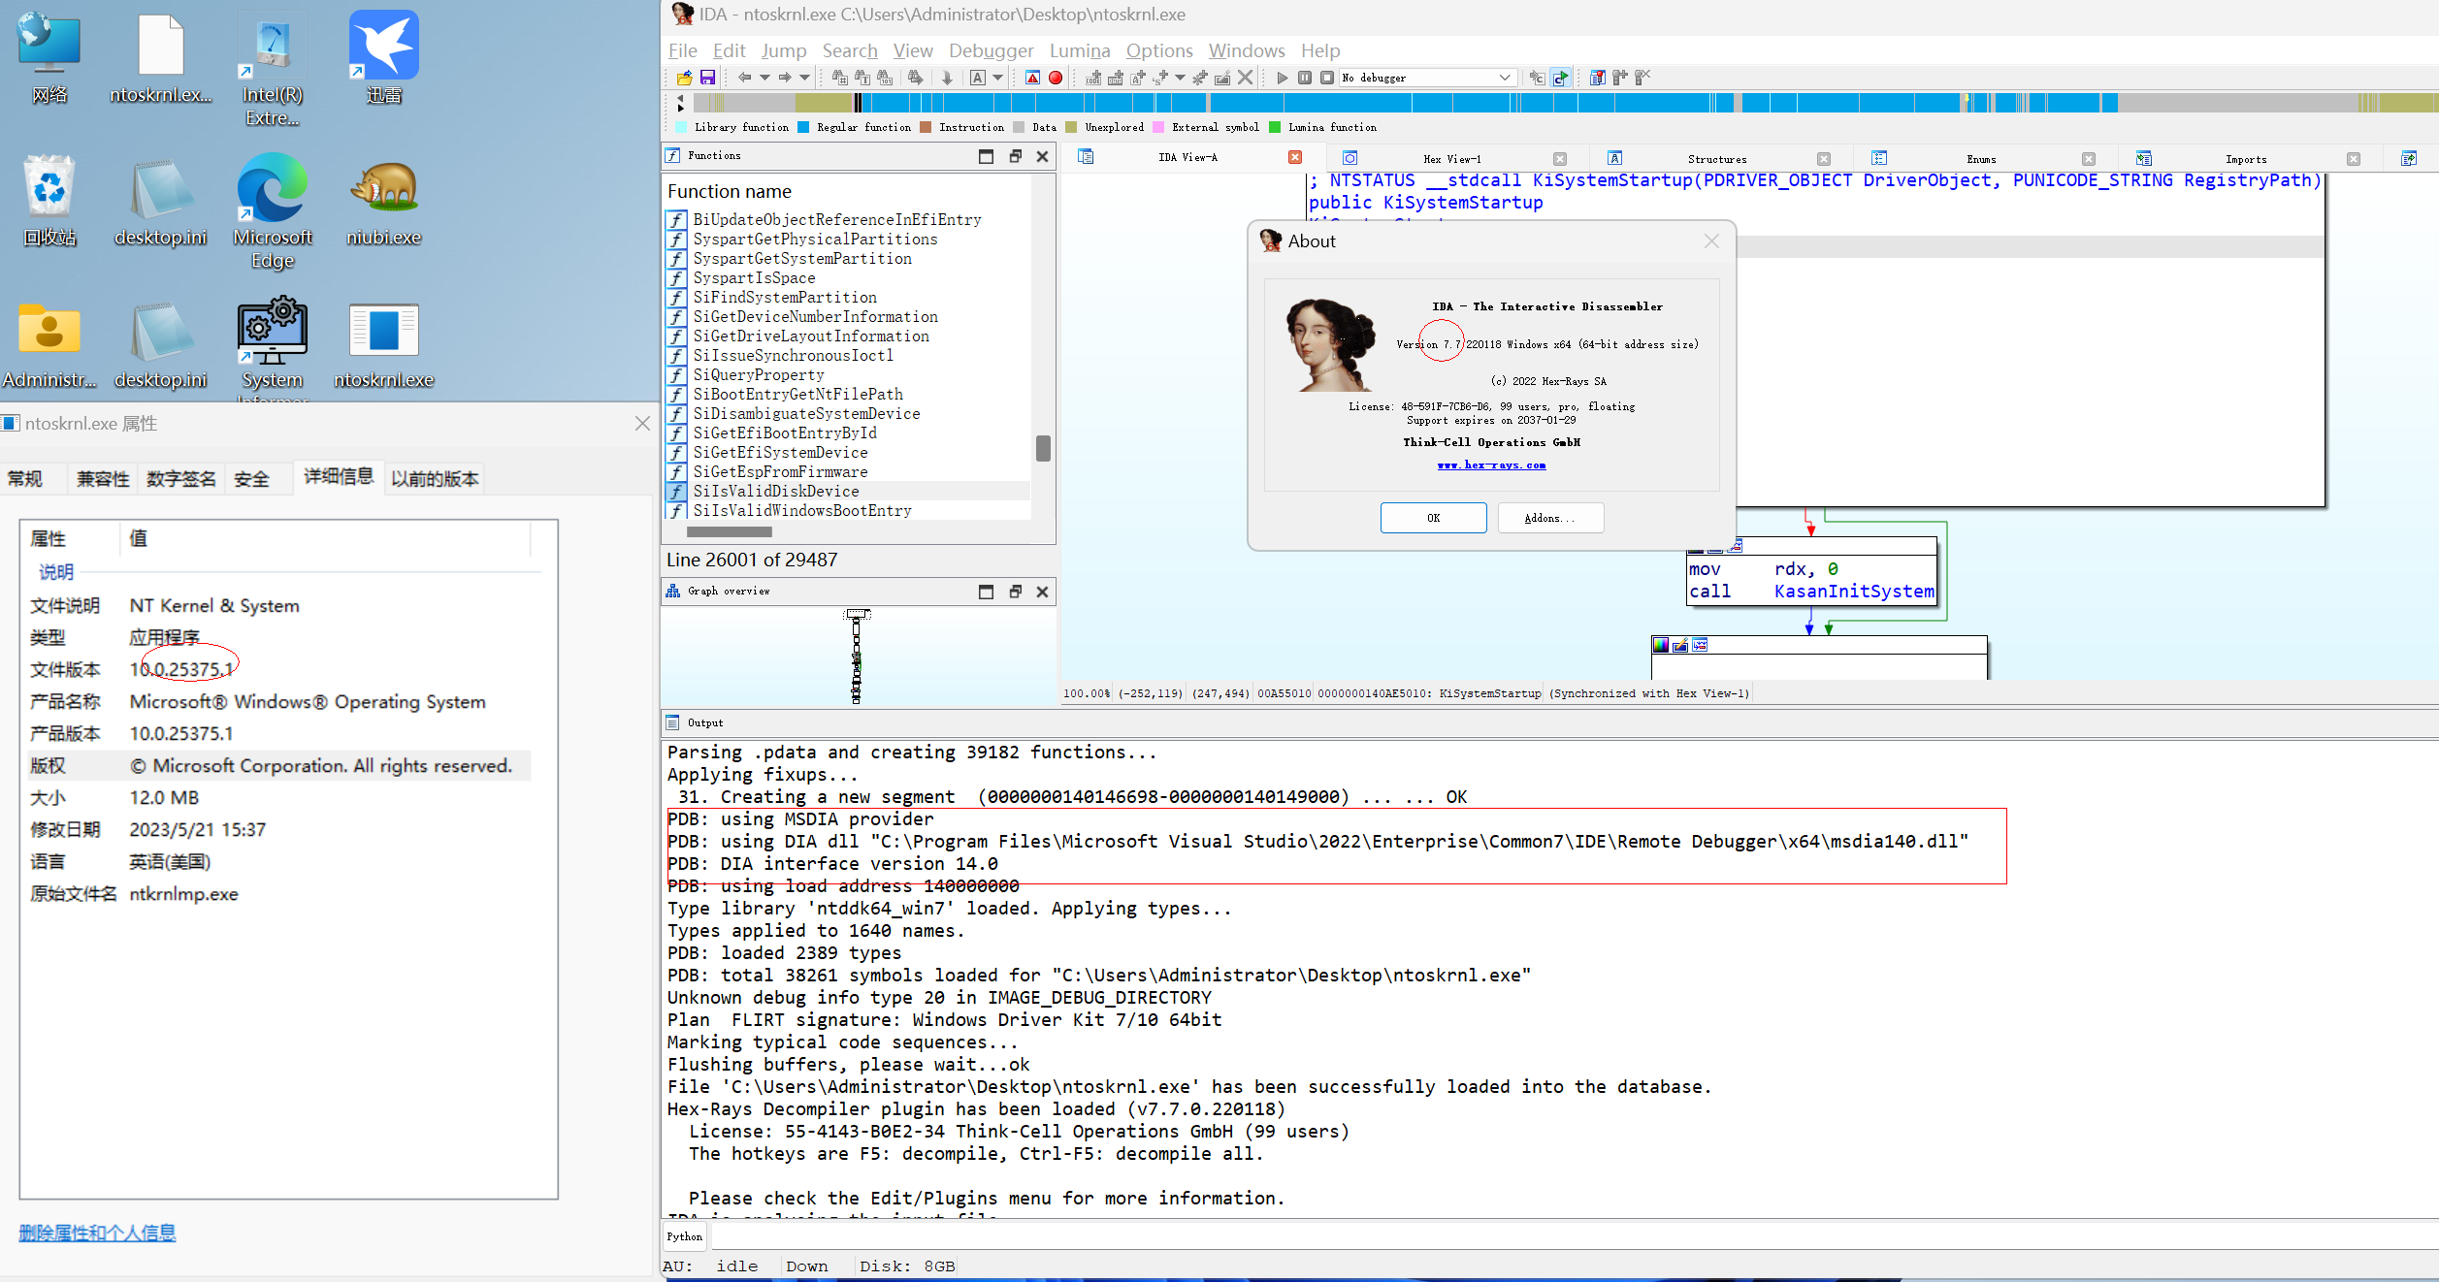The image size is (2439, 1282).
Task: Open dropdown next to the boxed A icon
Action: pyautogui.click(x=997, y=78)
